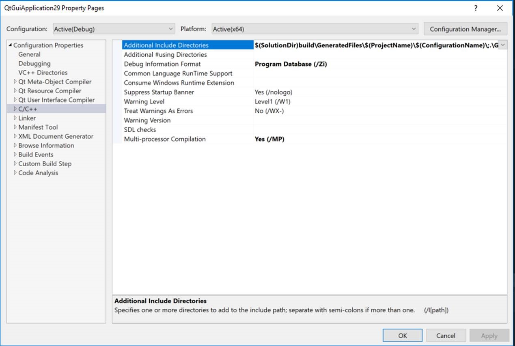Image resolution: width=515 pixels, height=346 pixels.
Task: Collapse the Configuration Properties tree node
Action: click(x=11, y=45)
